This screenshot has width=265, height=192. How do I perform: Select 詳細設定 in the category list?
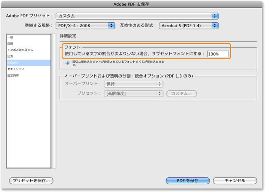click(x=12, y=63)
